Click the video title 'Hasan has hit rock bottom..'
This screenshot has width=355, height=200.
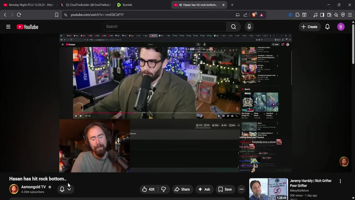coord(38,179)
